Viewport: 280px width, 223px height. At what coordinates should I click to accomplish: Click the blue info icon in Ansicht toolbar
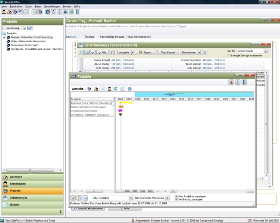coord(129,89)
